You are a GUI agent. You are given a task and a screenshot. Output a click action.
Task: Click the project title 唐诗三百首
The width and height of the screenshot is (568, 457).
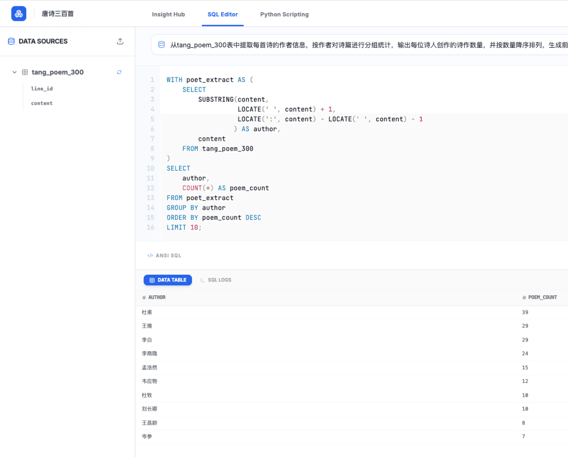point(58,14)
